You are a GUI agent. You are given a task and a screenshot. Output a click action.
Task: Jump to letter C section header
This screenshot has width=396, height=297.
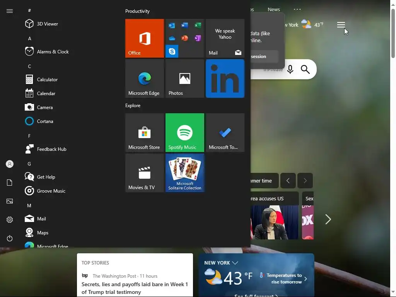[x=29, y=67]
